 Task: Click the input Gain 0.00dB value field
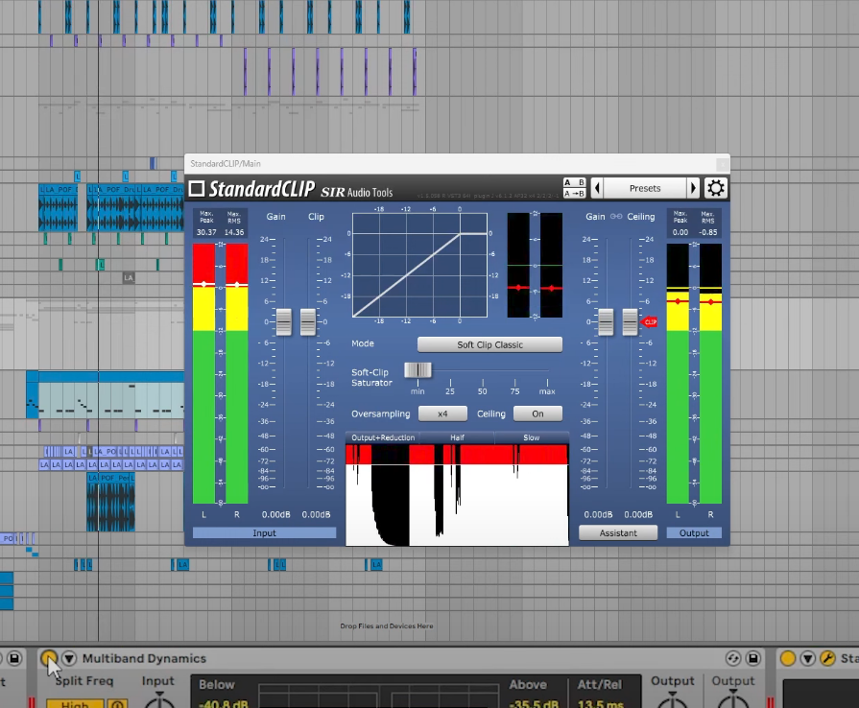276,515
